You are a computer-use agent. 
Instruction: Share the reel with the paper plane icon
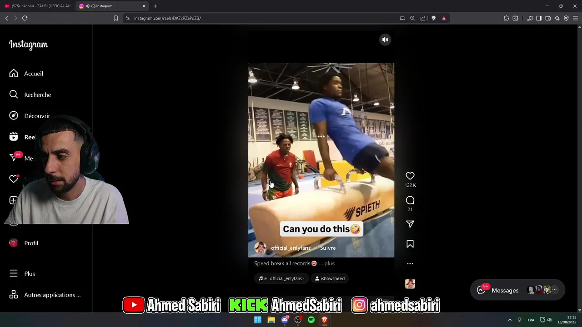[x=410, y=224]
